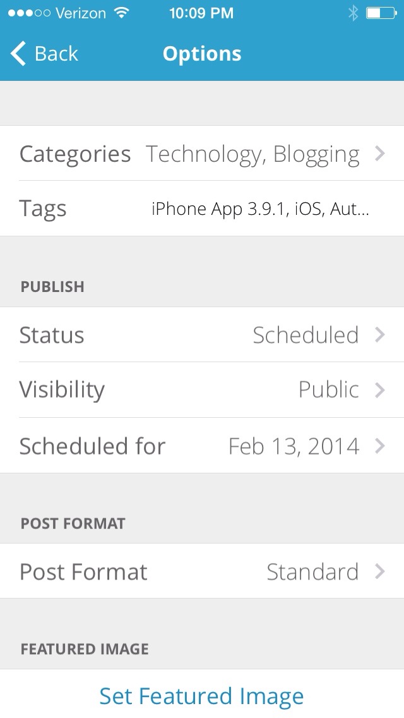Open Visibility options chevron
This screenshot has height=718, width=404.
point(379,390)
